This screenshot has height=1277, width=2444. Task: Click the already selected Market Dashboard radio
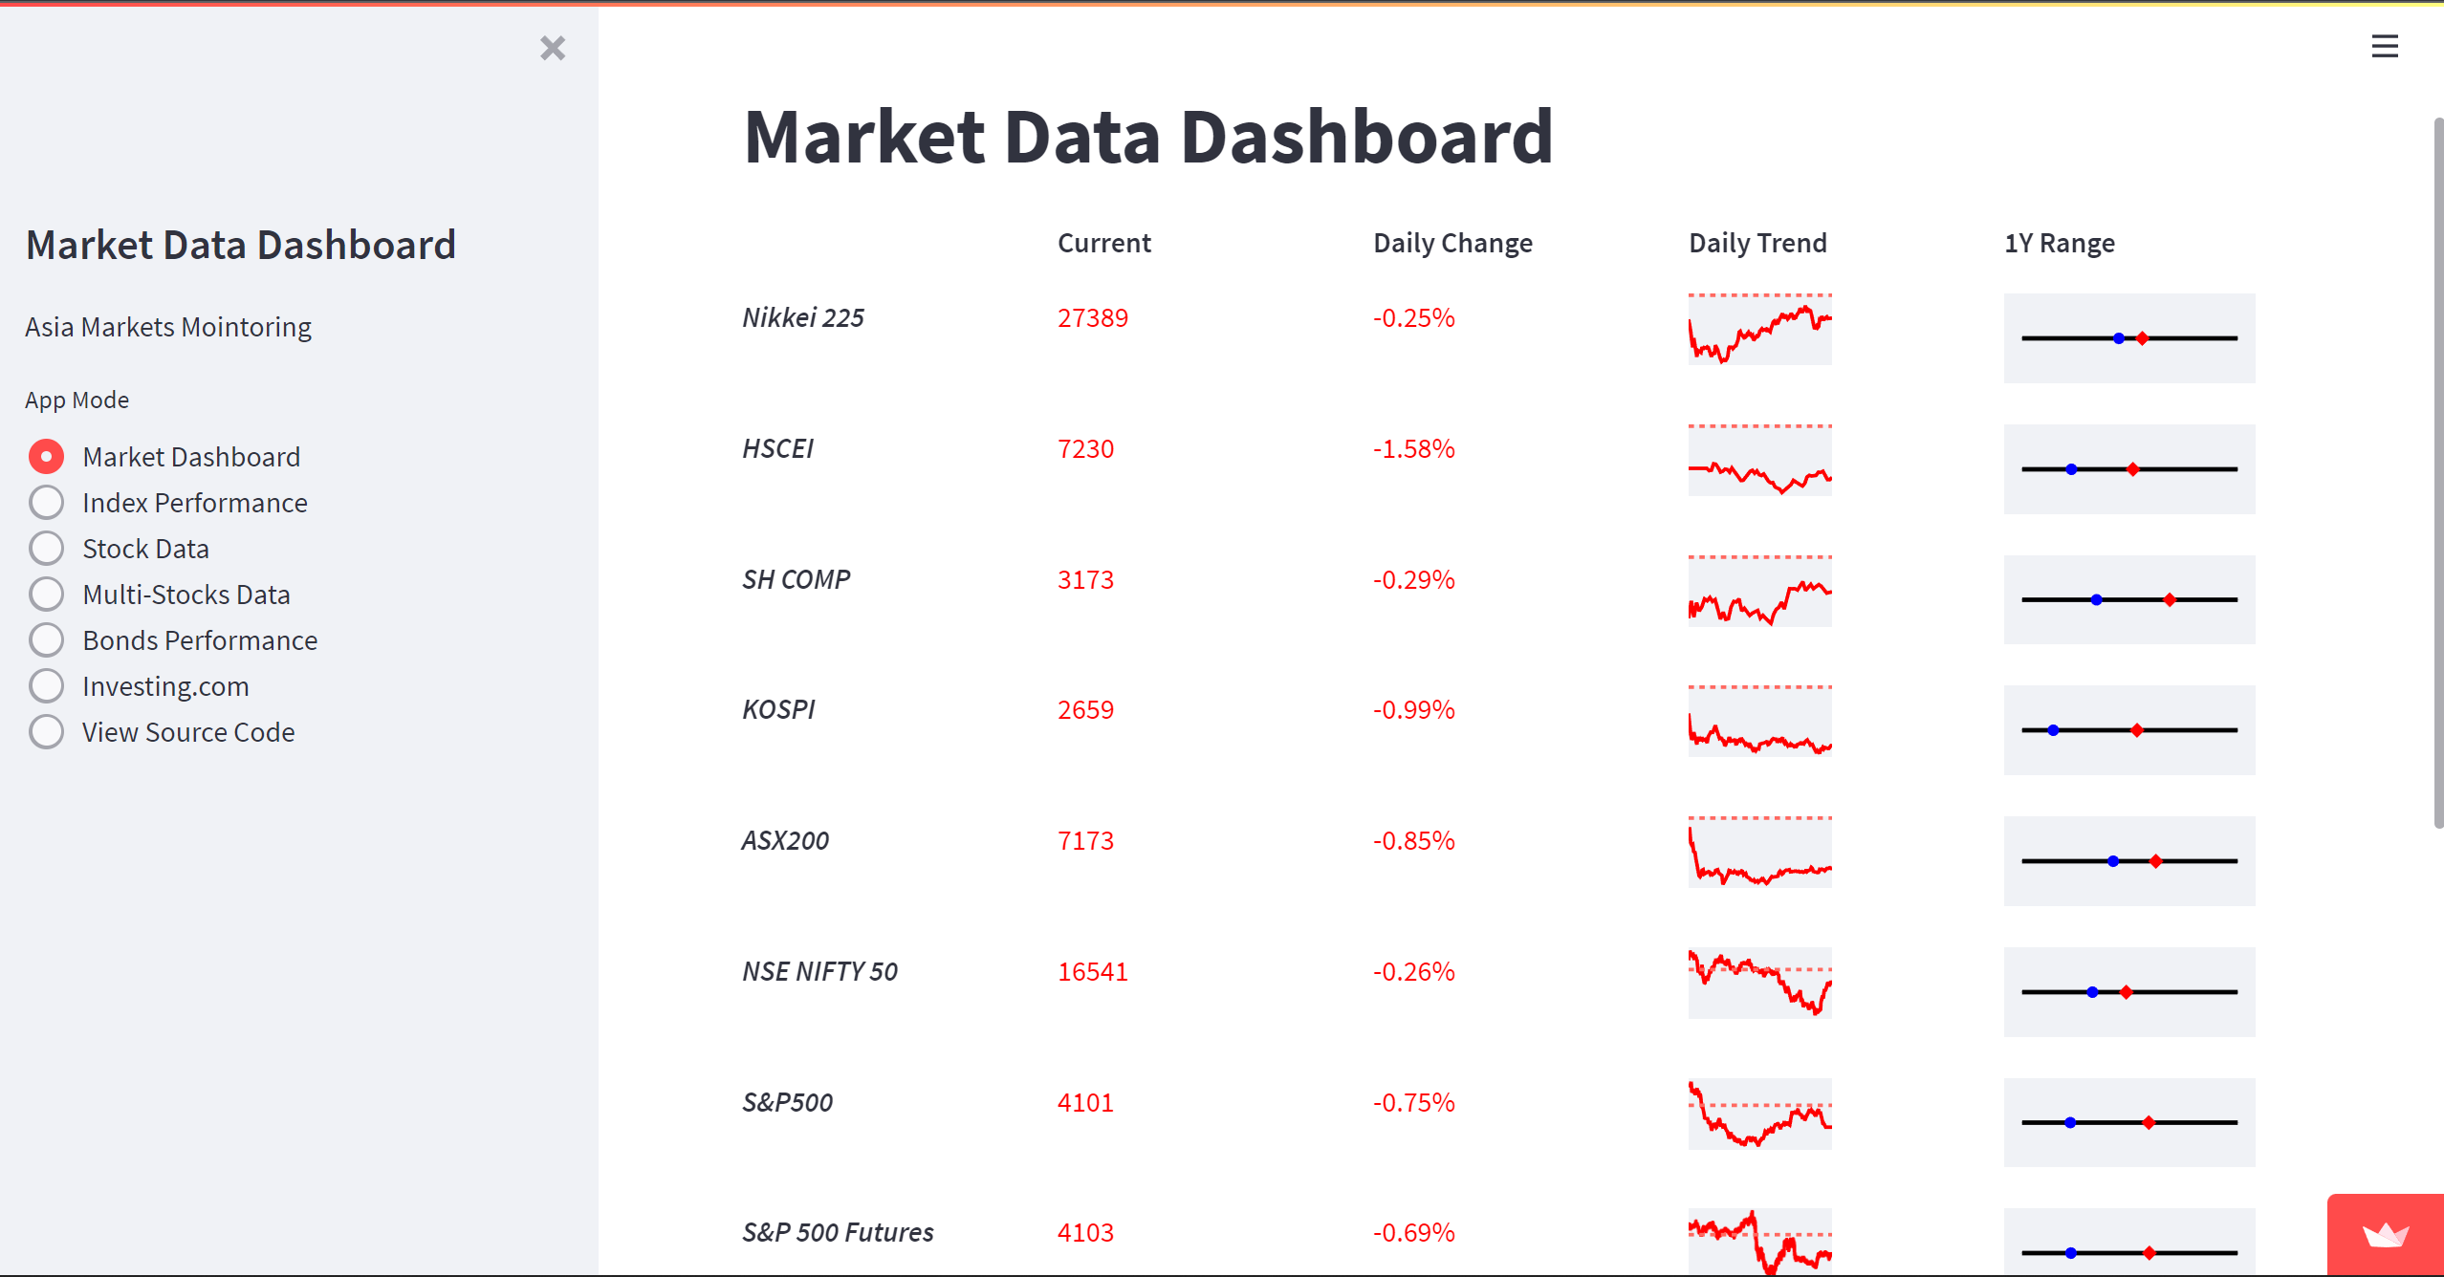coord(46,456)
